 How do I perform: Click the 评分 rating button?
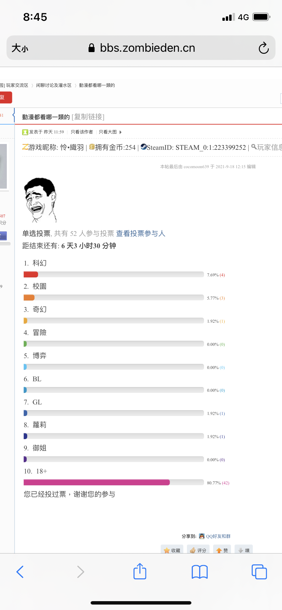click(x=198, y=550)
